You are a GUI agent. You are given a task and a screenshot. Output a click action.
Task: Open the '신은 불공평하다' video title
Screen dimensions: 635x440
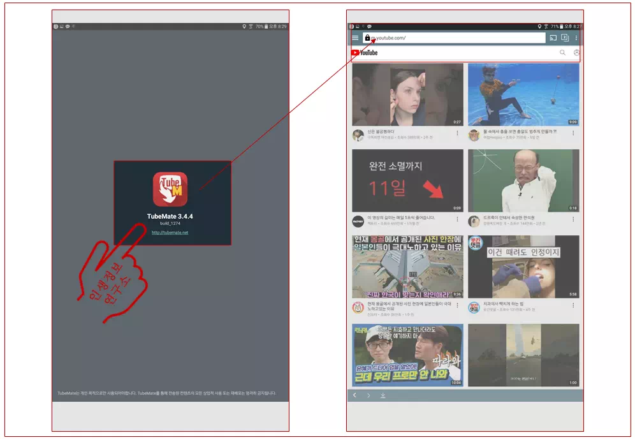pyautogui.click(x=381, y=131)
